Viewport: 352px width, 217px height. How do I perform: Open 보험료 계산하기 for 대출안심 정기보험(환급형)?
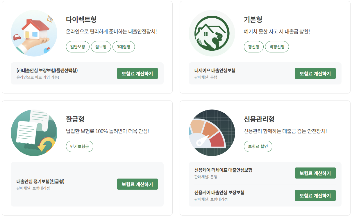click(137, 184)
